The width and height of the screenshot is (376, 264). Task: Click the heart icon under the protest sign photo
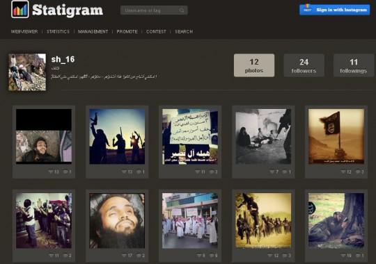pos(197,172)
